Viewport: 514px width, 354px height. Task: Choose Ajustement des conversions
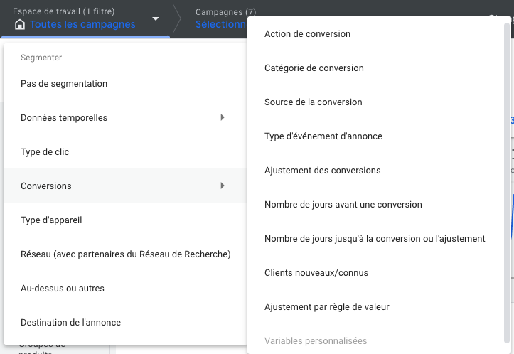(322, 171)
